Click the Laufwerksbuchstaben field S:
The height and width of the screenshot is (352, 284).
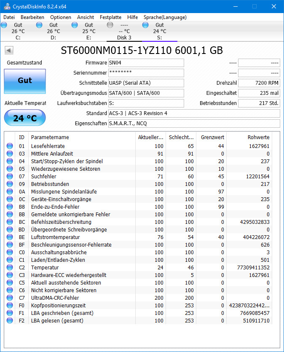[x=146, y=103]
